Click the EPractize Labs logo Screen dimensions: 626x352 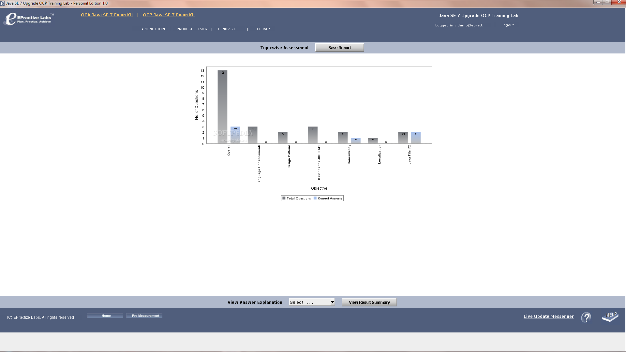coord(29,19)
